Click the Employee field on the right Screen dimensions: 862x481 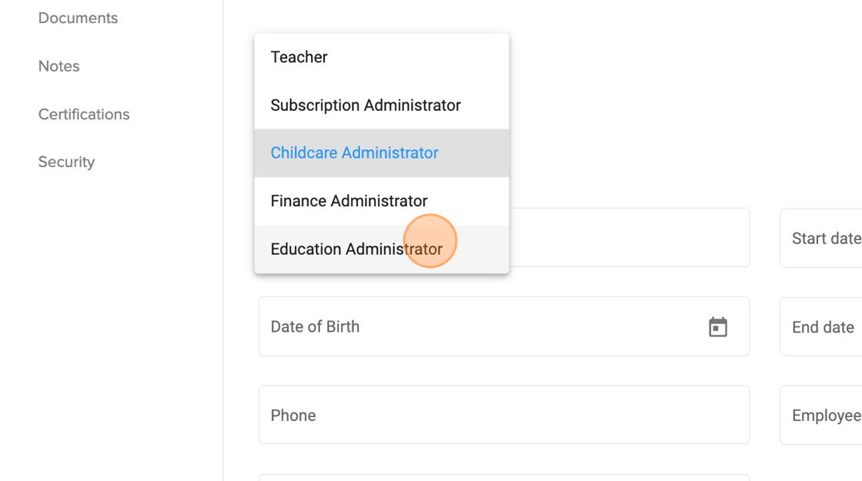[x=822, y=416]
